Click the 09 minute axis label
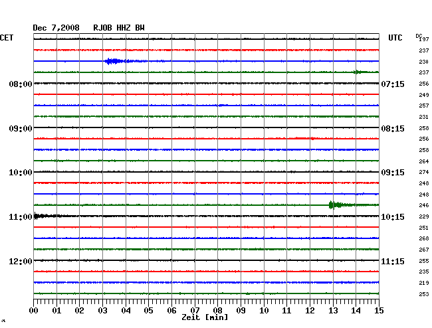The height and width of the screenshot is (328, 432). point(241,311)
